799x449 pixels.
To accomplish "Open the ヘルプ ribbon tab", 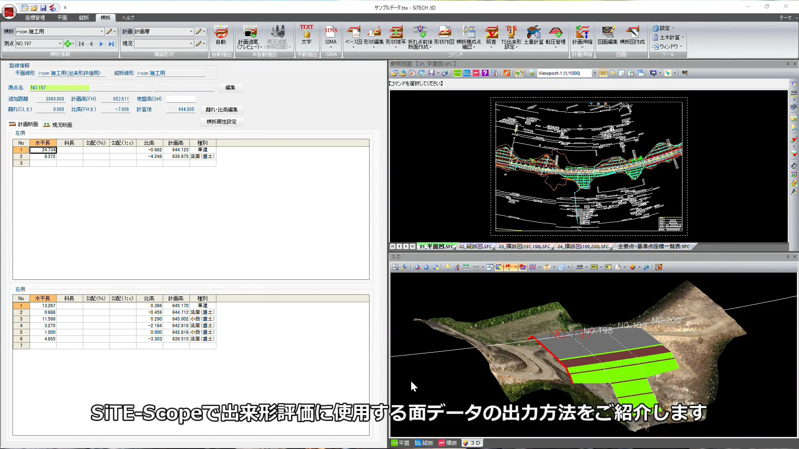I will pyautogui.click(x=128, y=18).
